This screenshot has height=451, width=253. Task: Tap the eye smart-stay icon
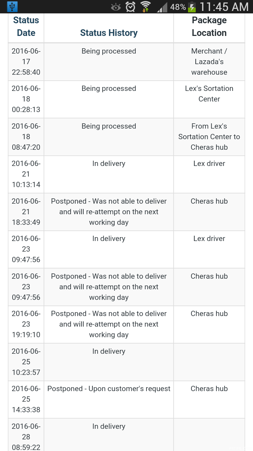[x=116, y=7]
